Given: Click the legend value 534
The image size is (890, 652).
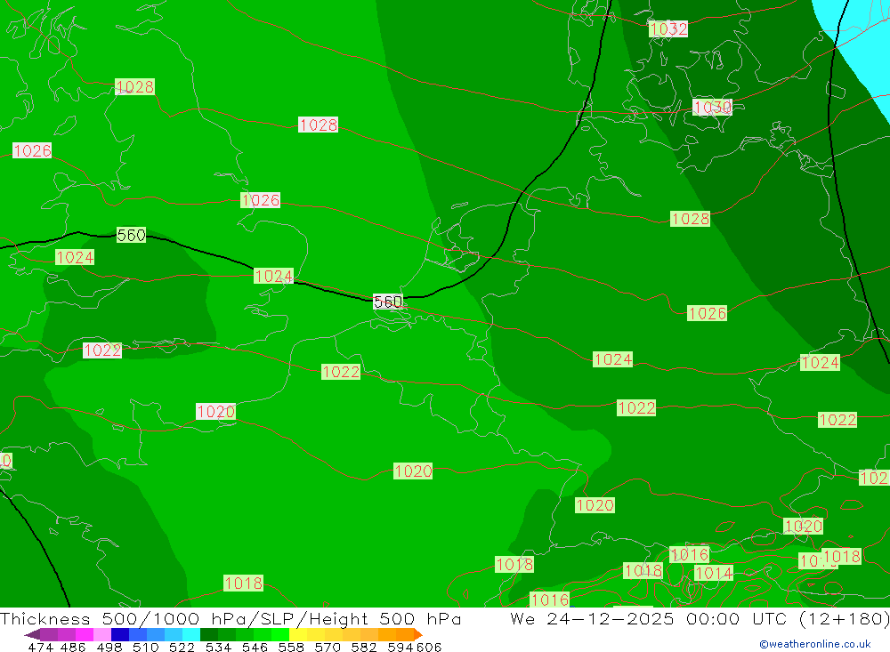Looking at the screenshot, I should pos(218,647).
